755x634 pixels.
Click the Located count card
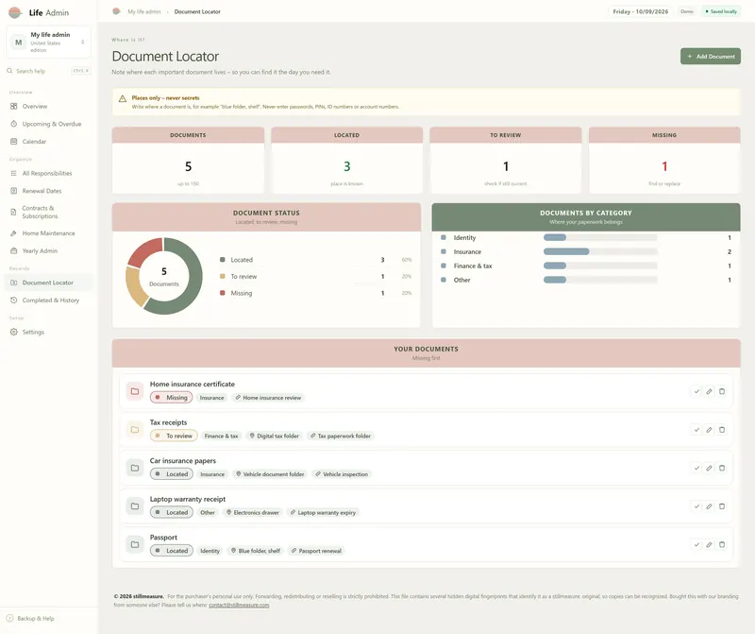(346, 161)
